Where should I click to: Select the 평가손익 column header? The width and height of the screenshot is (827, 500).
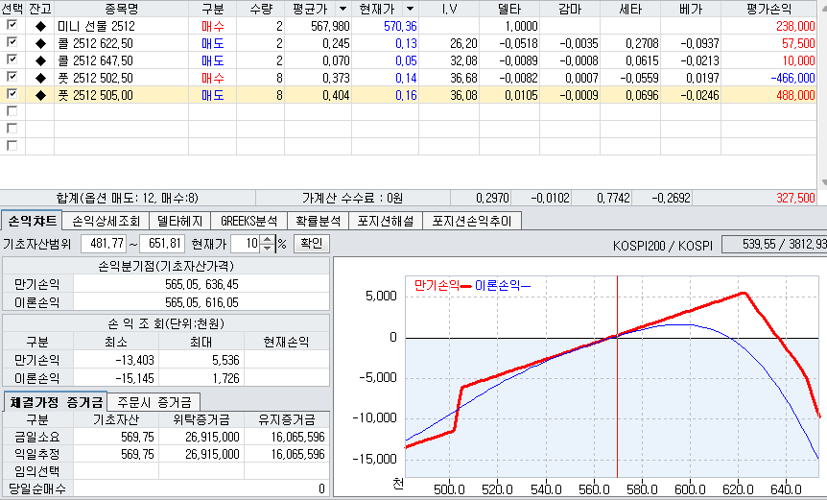[768, 9]
